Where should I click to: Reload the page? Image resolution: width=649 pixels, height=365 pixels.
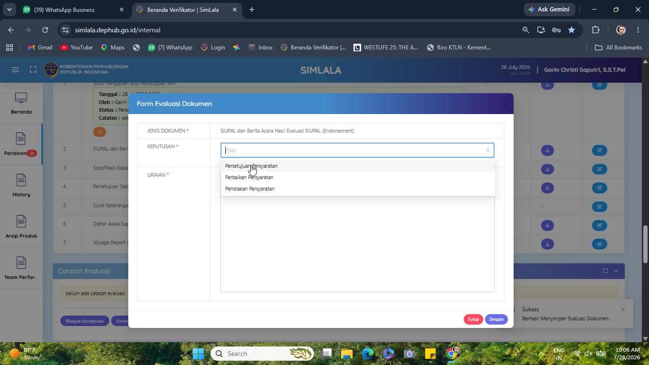pos(45,30)
